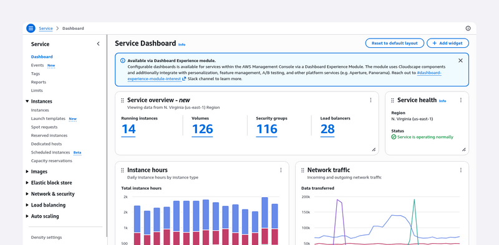Open the Running instances count 14 link

128,129
